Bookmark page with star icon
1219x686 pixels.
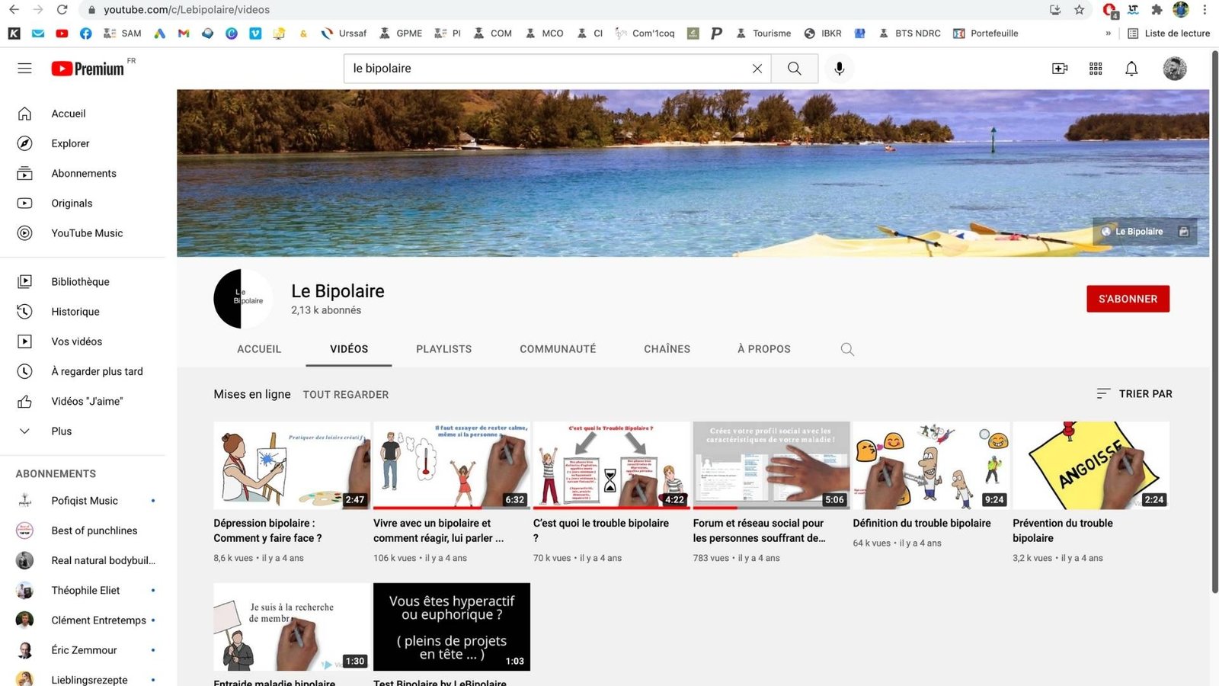(x=1079, y=10)
